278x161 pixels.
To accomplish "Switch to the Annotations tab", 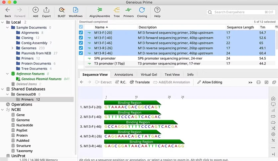I will click(x=124, y=75).
